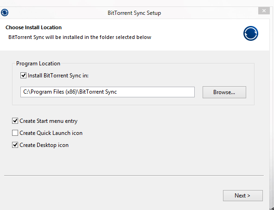Click the installer subtitle about selected folder
Image resolution: width=274 pixels, height=210 pixels.
point(80,37)
